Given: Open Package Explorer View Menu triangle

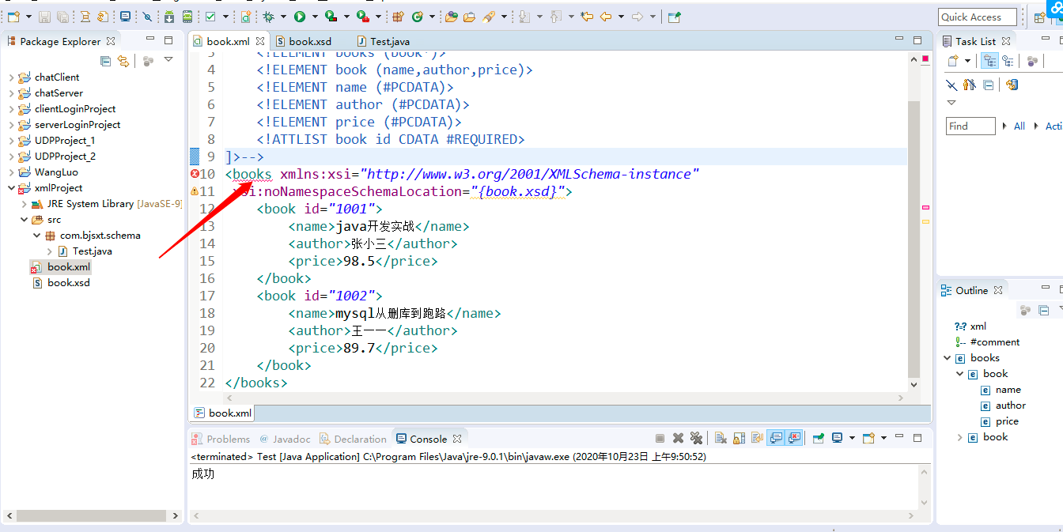Looking at the screenshot, I should pyautogui.click(x=168, y=60).
